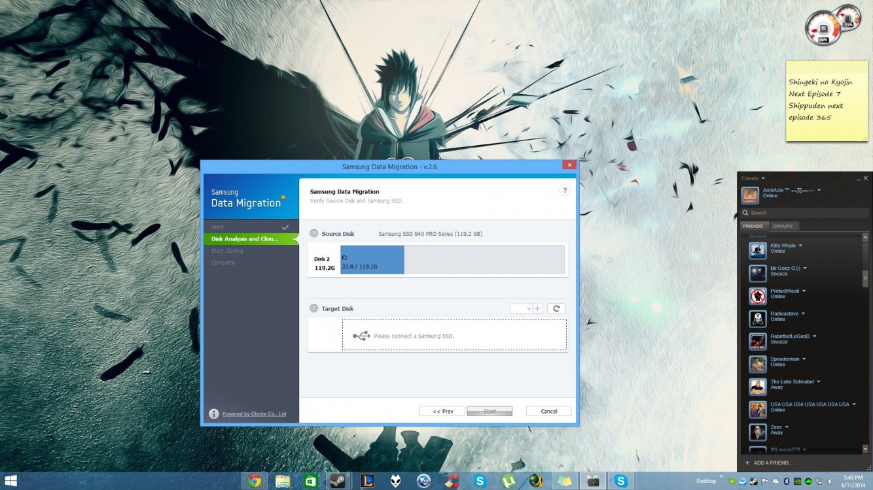Open the Friends menu dropdown in Steam
The height and width of the screenshot is (490, 873).
[x=753, y=178]
